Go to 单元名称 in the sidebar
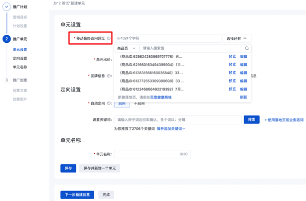The image size is (306, 201). click(x=20, y=67)
